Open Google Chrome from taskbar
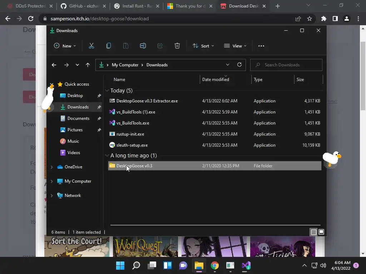Viewport: 366px width, 274px height. (215, 265)
